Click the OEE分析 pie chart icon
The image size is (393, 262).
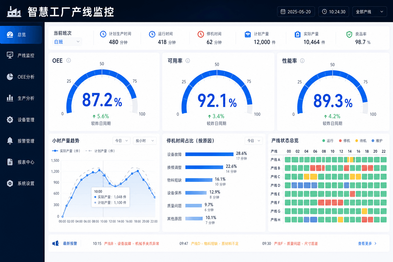tap(10, 77)
